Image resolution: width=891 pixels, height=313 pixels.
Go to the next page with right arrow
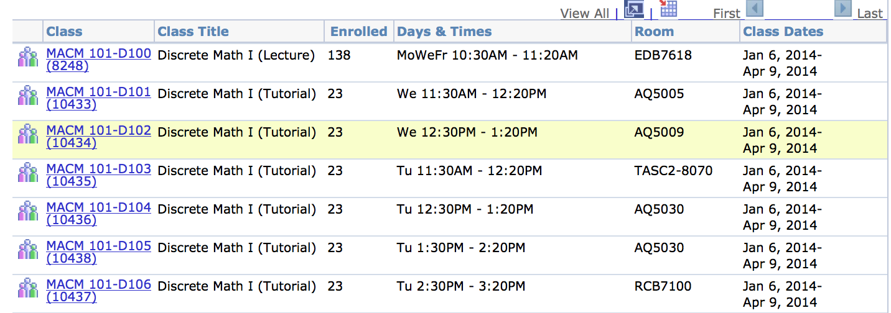click(842, 9)
